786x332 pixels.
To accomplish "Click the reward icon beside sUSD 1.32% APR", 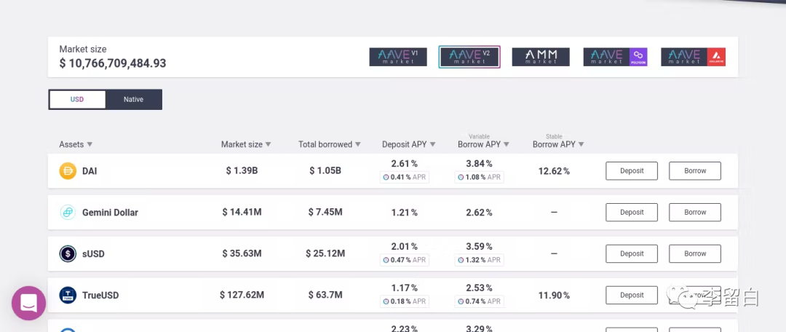I will click(x=460, y=260).
